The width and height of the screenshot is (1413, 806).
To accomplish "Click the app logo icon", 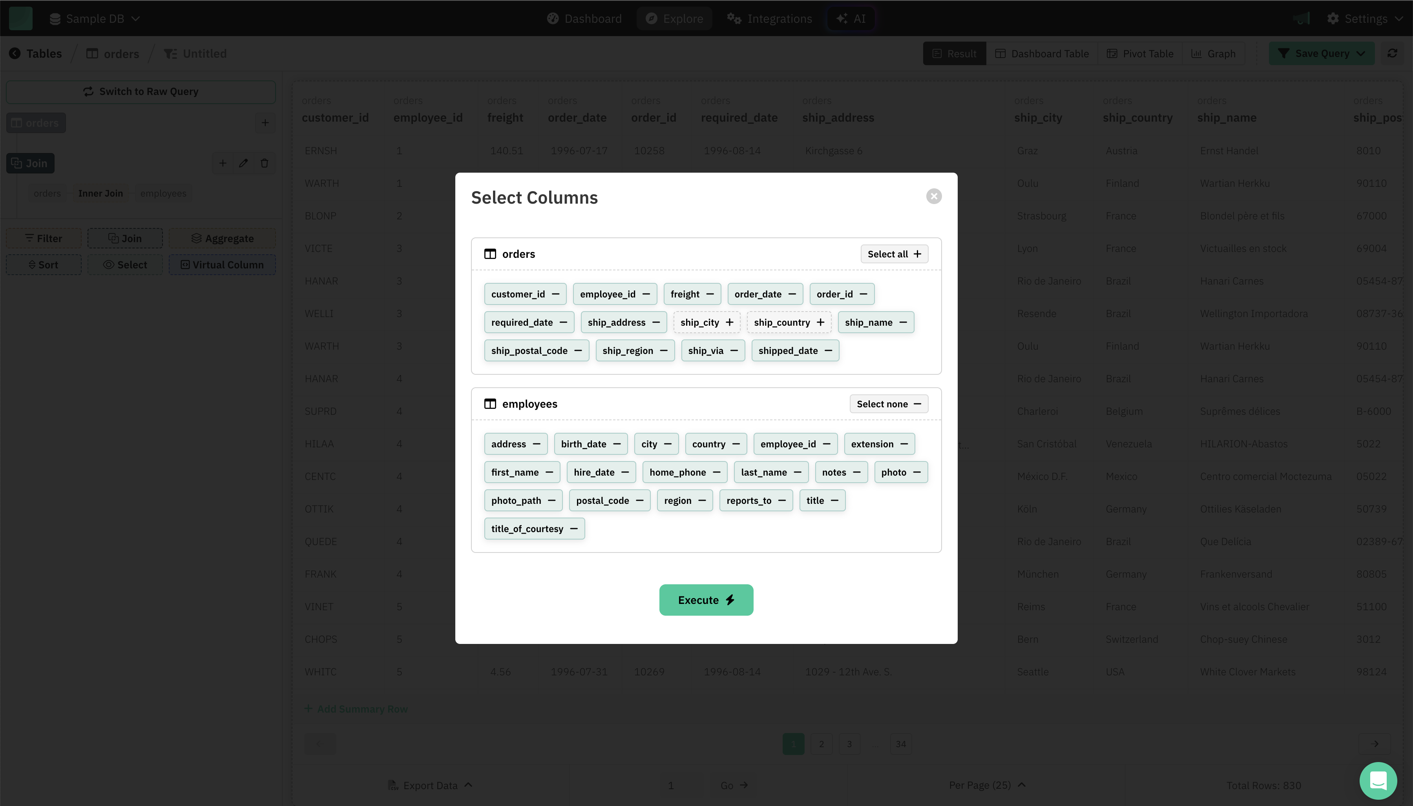I will click(x=20, y=18).
